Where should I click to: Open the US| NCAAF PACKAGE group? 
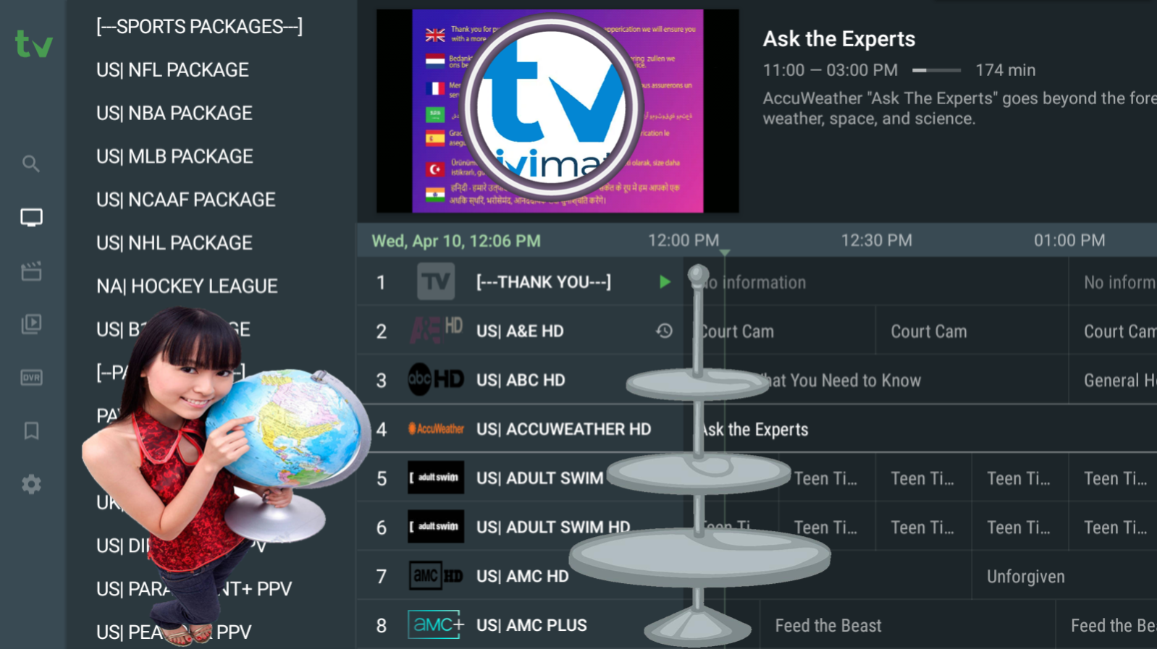point(186,200)
